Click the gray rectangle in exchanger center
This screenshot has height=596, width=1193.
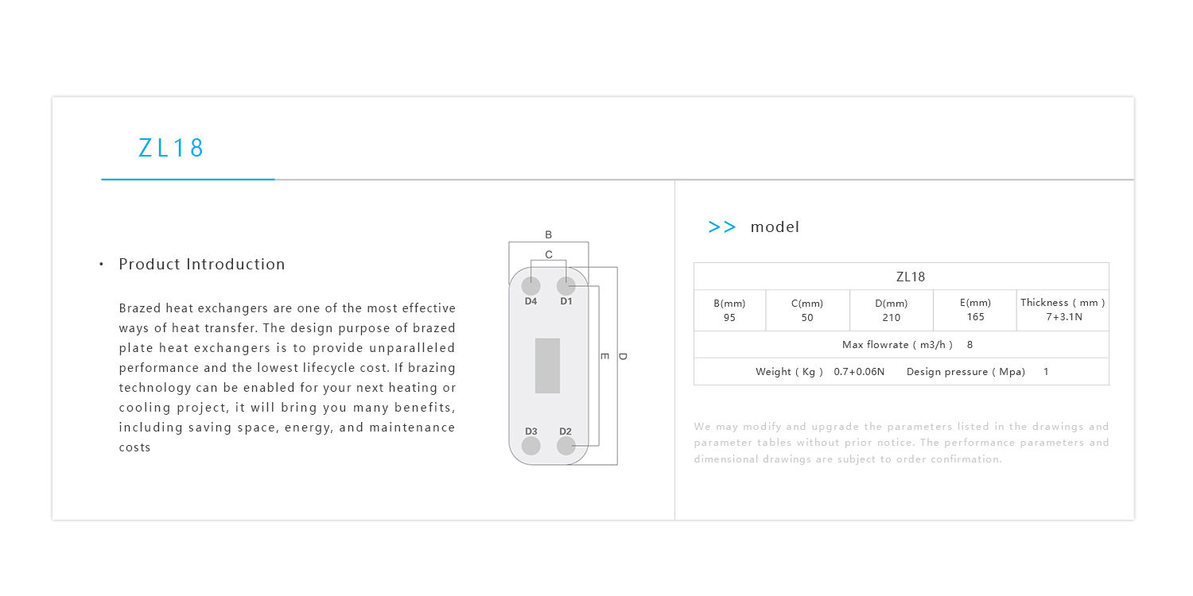[x=547, y=366]
